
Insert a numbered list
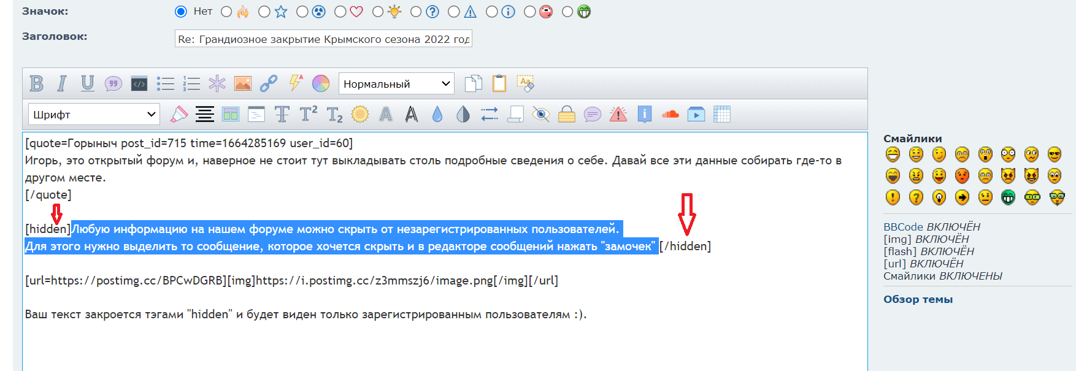(191, 83)
